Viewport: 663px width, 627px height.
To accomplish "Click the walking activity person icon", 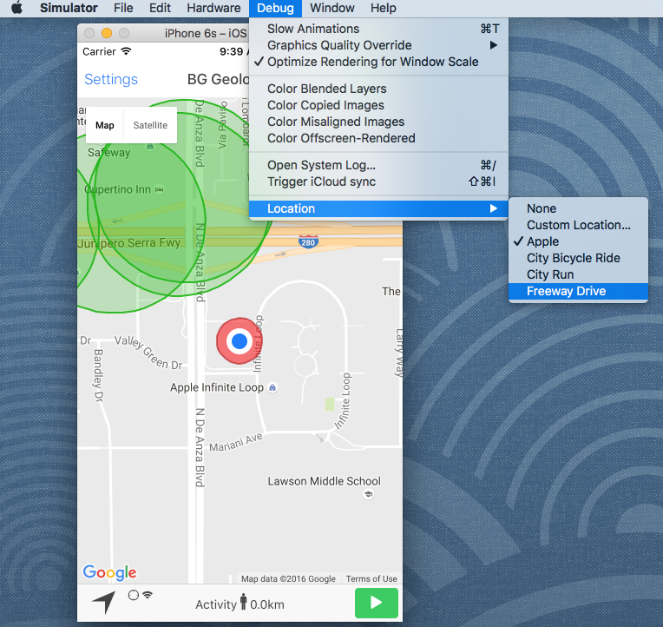I will (x=243, y=602).
